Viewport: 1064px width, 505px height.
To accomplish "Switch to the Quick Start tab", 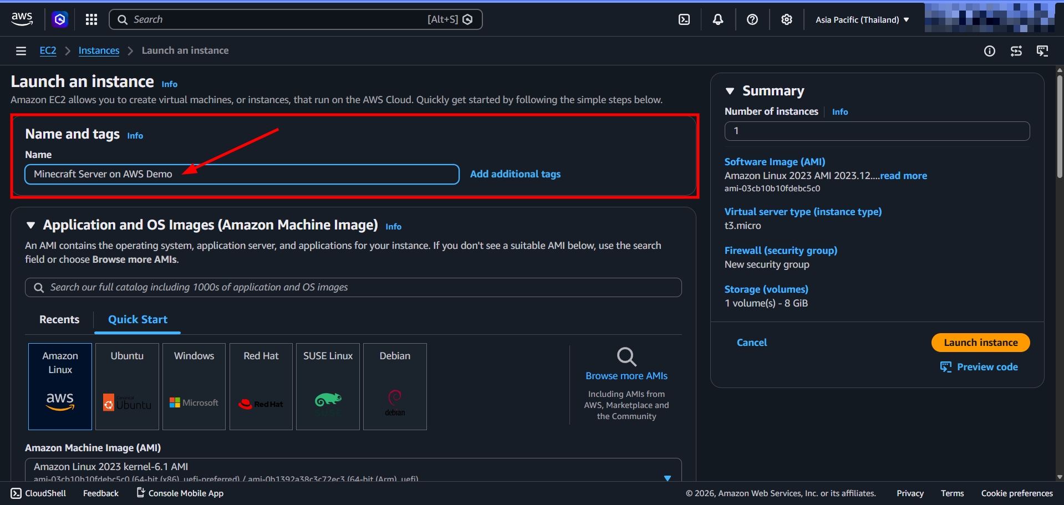I will [138, 319].
